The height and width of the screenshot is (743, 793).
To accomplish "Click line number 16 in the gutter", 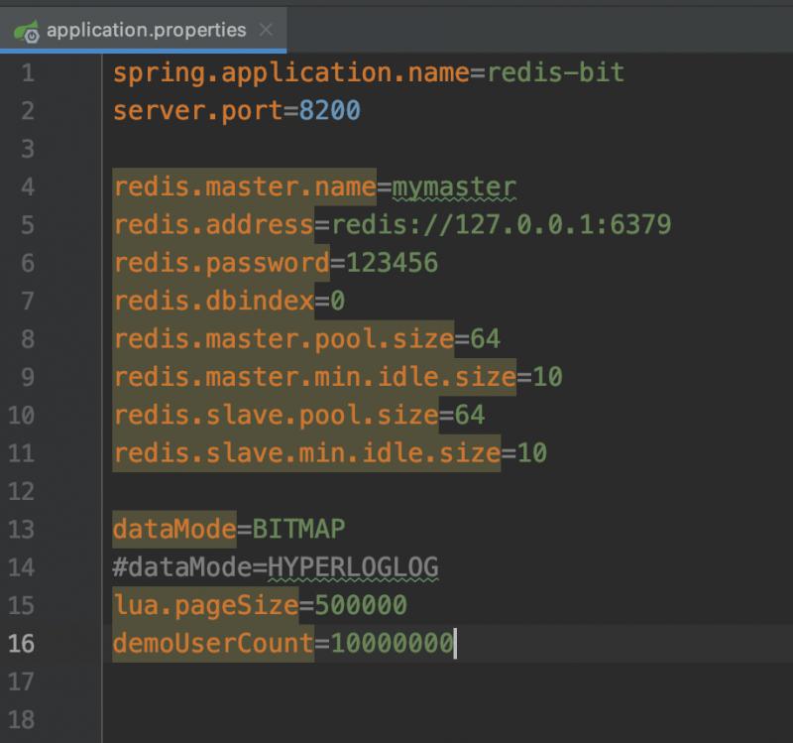I will point(21,644).
